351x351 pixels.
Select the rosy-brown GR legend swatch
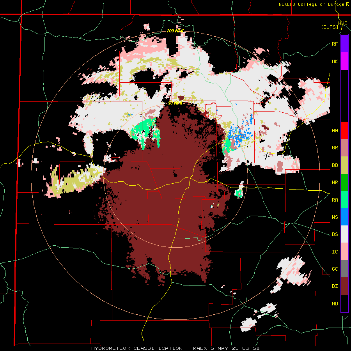click(x=344, y=148)
